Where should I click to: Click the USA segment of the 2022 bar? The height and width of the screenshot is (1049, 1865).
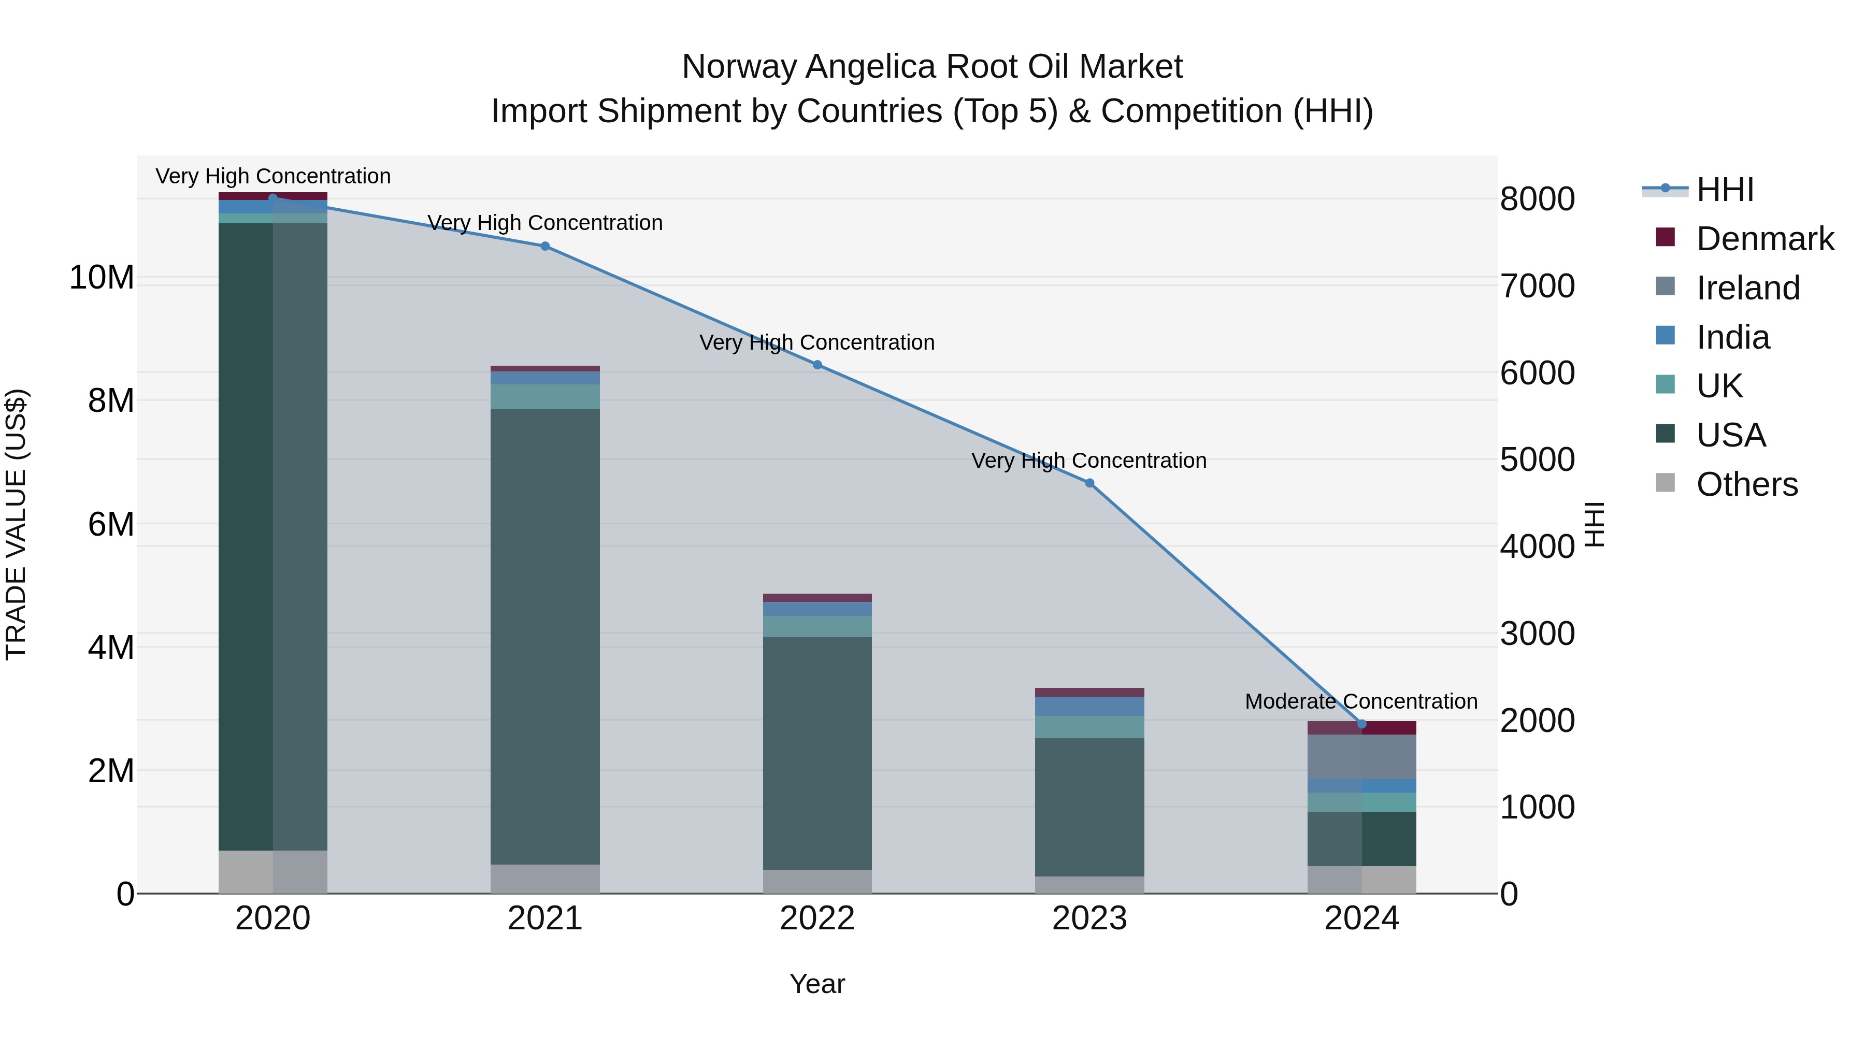pos(817,754)
